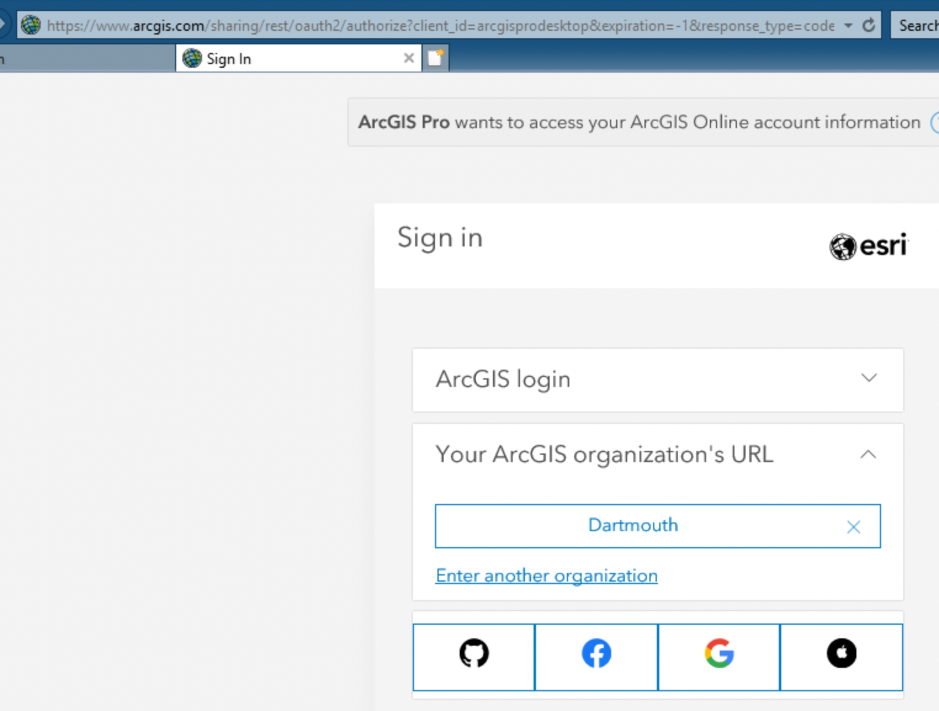Click the Sign in heading
The image size is (939, 711).
(440, 238)
